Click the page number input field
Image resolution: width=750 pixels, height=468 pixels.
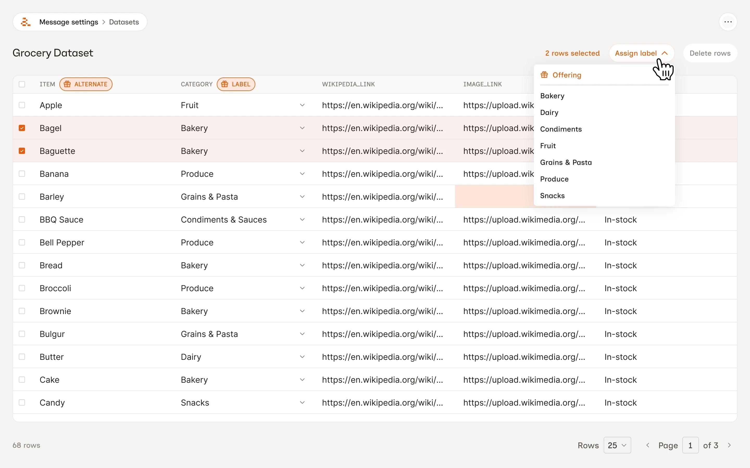(x=690, y=445)
